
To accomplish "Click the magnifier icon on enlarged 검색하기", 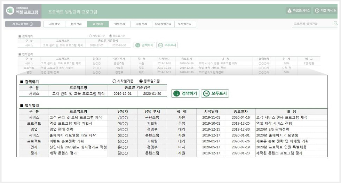I will click(x=177, y=93).
